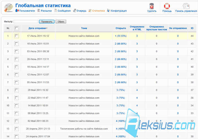The width and height of the screenshot is (198, 139).
Task: Sort by Открыто column header
Action: tap(121, 28)
